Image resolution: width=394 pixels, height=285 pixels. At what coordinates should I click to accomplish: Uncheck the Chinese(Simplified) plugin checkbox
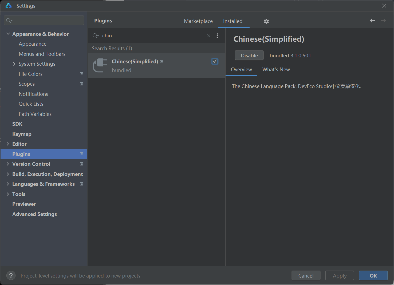coord(215,61)
